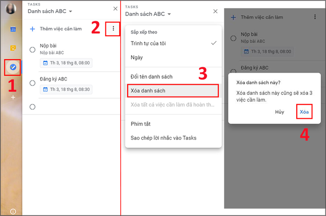Click Xóa danh sách này? dialog title
This screenshot has width=326, height=216.
click(258, 82)
